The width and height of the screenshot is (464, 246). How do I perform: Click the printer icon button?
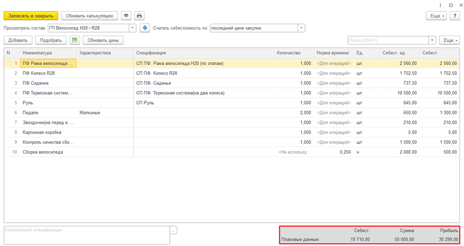pos(139,16)
